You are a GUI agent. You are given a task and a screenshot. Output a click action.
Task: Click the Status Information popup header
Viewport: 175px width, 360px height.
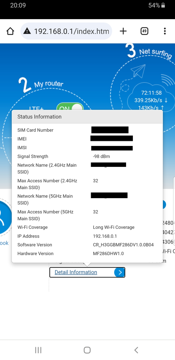tap(87, 117)
